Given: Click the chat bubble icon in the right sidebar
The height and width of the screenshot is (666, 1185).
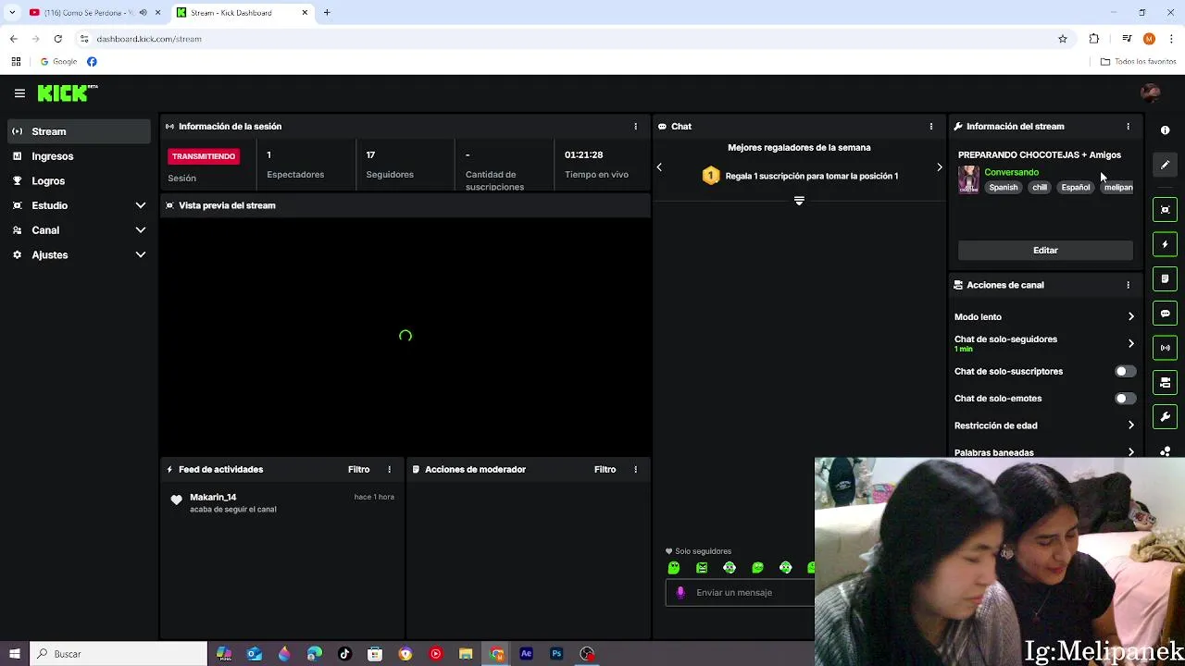Looking at the screenshot, I should click(1166, 314).
